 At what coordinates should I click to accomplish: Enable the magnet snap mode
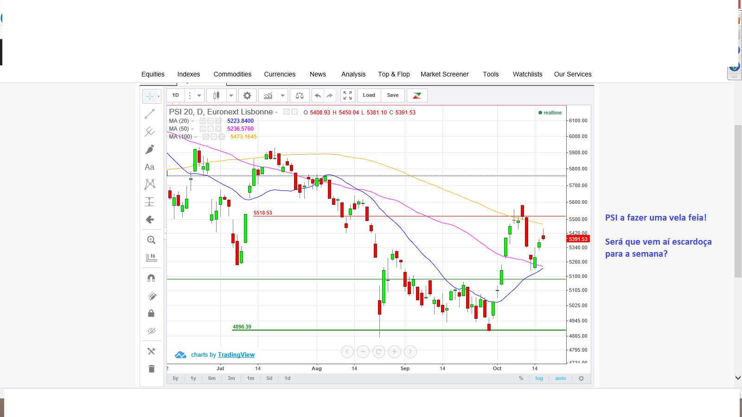(151, 278)
